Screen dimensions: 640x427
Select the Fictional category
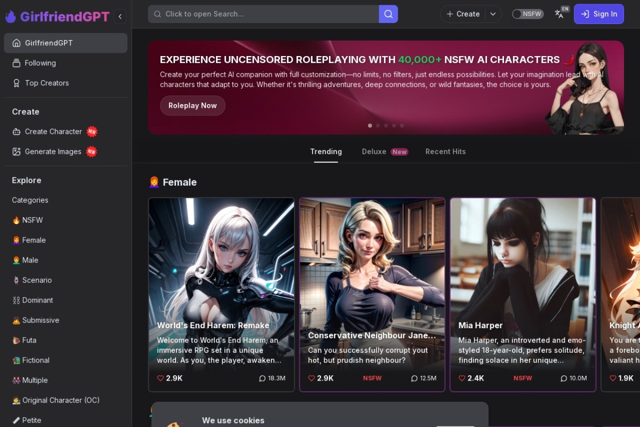[36, 360]
